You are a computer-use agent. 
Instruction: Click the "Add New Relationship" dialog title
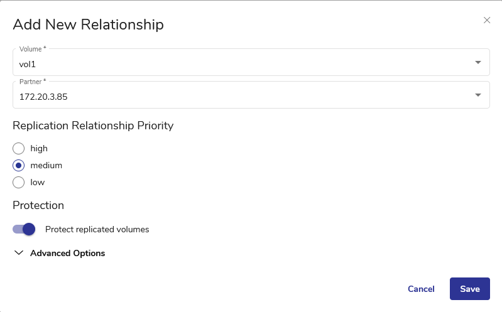(x=88, y=24)
